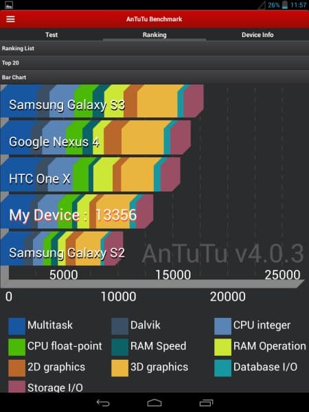The width and height of the screenshot is (309, 412).
Task: Click the 5000 axis label
Action: 64,275
